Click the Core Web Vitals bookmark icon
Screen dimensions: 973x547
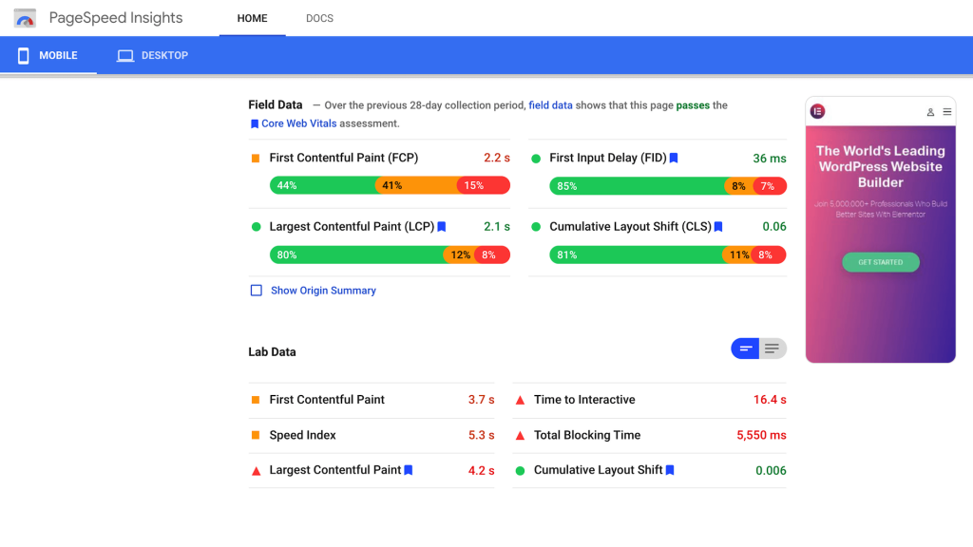pos(254,123)
